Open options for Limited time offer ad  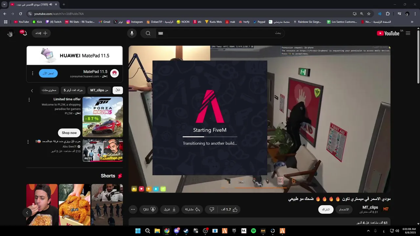(x=29, y=100)
